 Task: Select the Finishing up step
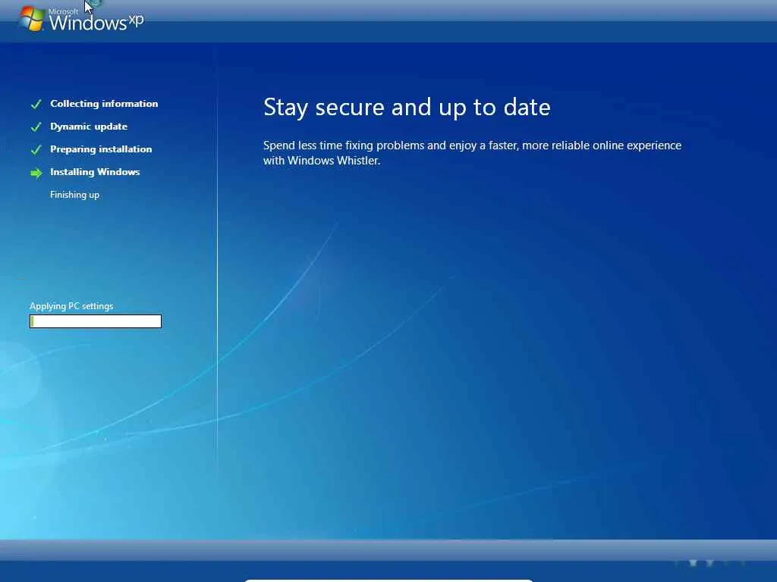pyautogui.click(x=75, y=195)
